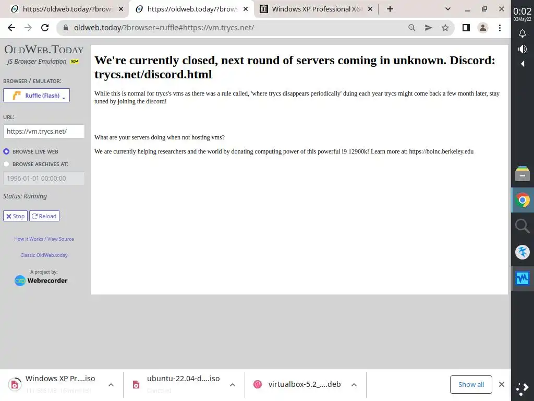Stop the emulated browser

point(15,216)
